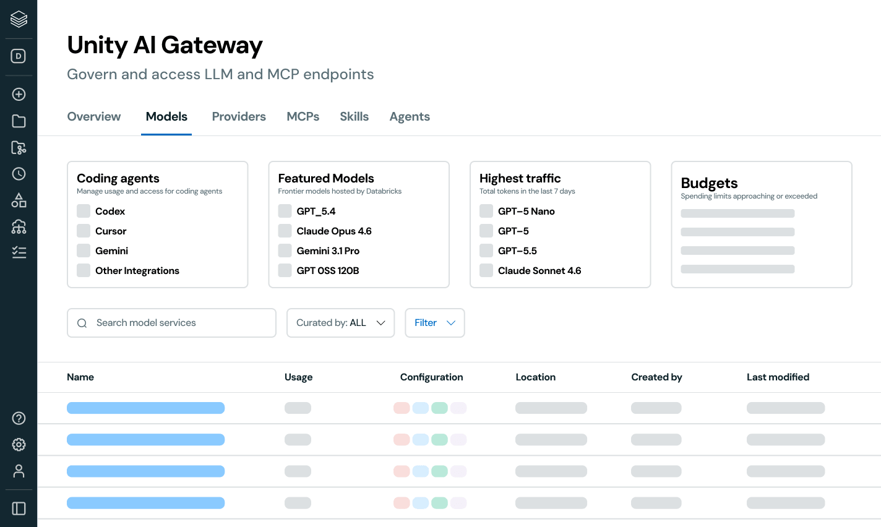The width and height of the screenshot is (881, 527).
Task: Click the Created by column header
Action: point(656,377)
